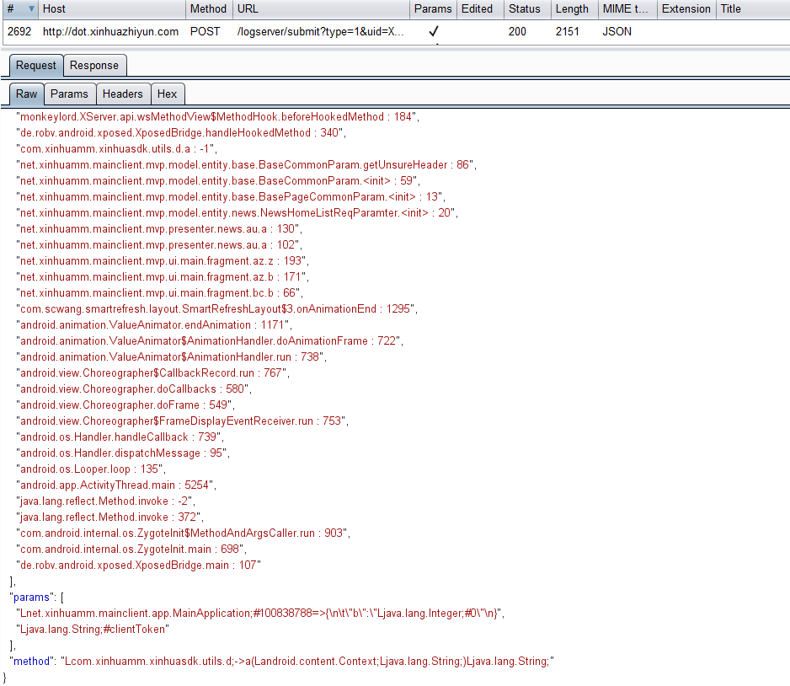
Task: Click the MIME type column header
Action: coord(627,9)
